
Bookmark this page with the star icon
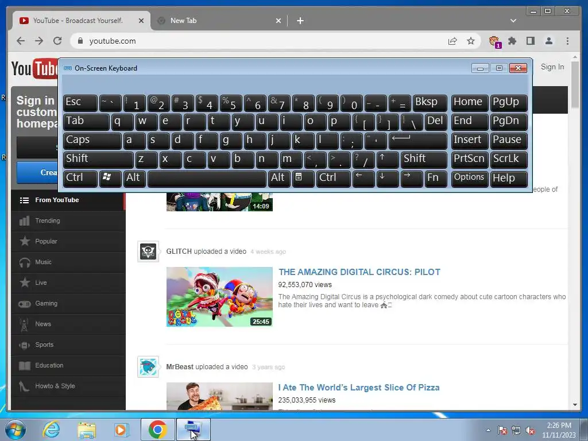471,41
